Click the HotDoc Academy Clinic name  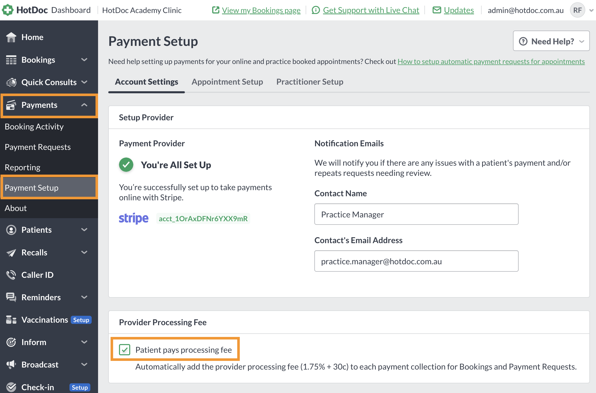(142, 10)
